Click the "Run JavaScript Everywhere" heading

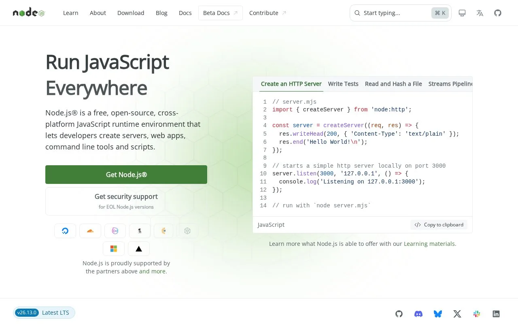(107, 75)
